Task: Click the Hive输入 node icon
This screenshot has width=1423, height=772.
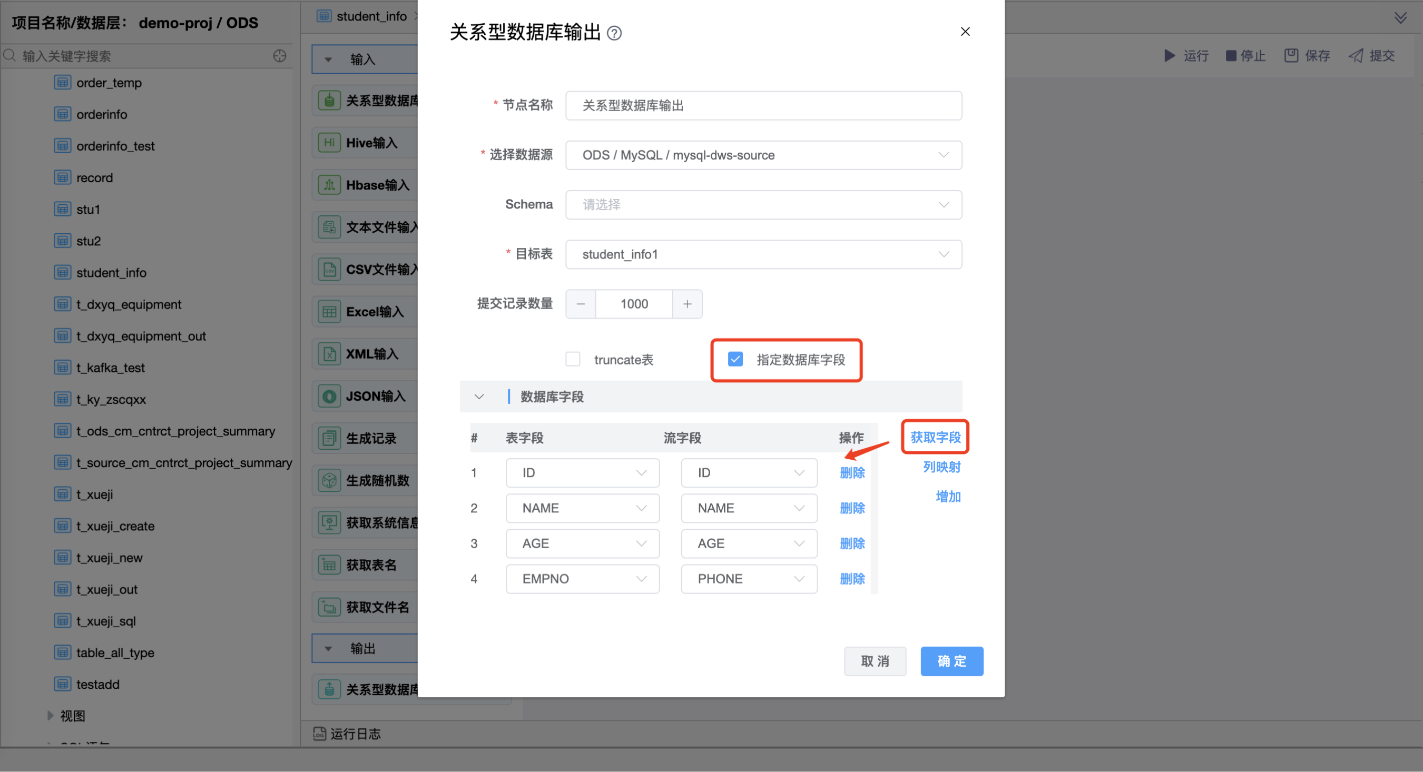Action: coord(329,143)
